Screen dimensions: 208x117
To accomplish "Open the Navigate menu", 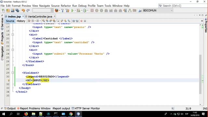I will coord(45,6).
